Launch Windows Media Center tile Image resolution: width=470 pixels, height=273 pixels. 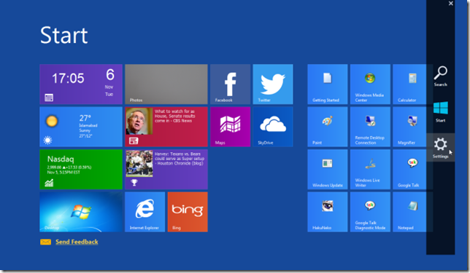pyautogui.click(x=370, y=84)
